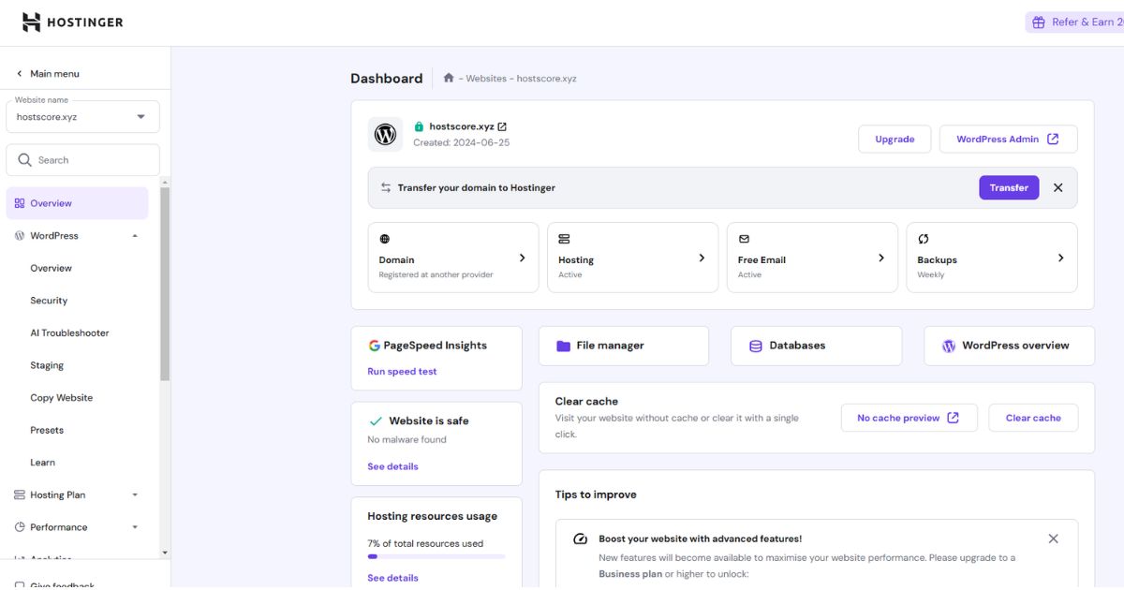The height and width of the screenshot is (590, 1124).
Task: Click the green SSL padlock icon
Action: pyautogui.click(x=419, y=126)
